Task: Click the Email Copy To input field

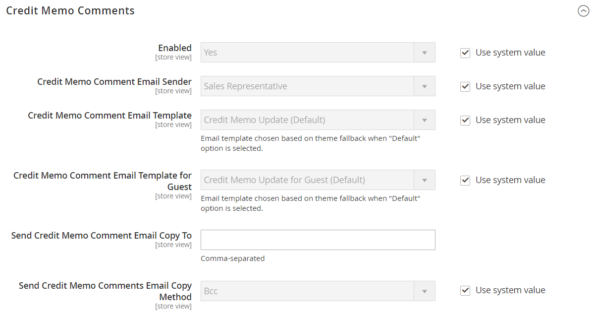Action: click(x=318, y=240)
